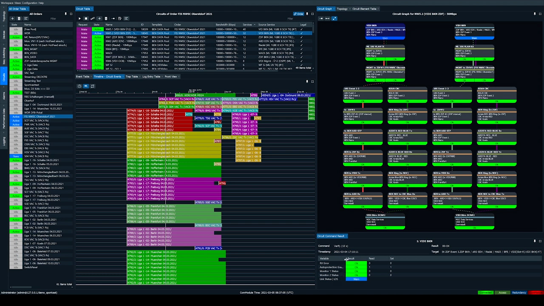Pin the Timeline - Circuit Events panel
Viewport: 544px width, 306px height.
307,82
